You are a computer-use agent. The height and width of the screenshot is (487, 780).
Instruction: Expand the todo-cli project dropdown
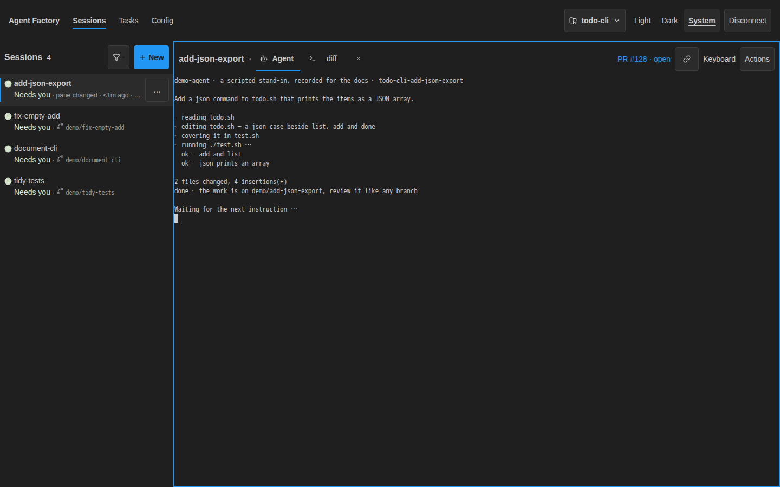(x=595, y=21)
